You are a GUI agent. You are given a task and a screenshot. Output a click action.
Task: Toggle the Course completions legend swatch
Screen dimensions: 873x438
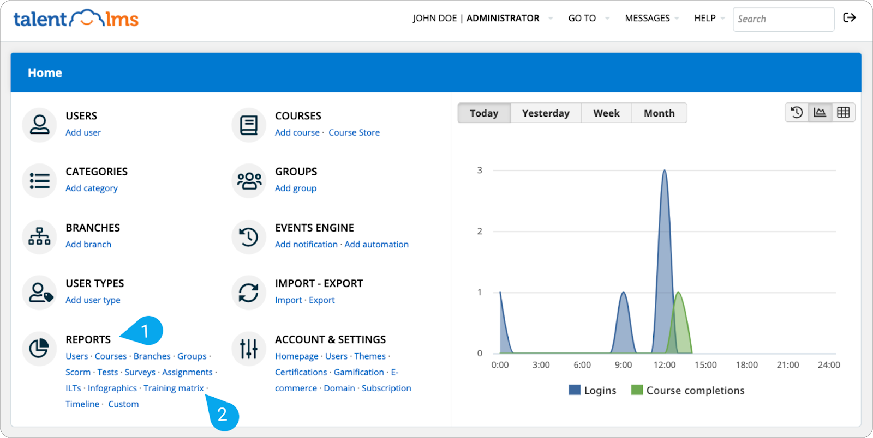pyautogui.click(x=637, y=390)
